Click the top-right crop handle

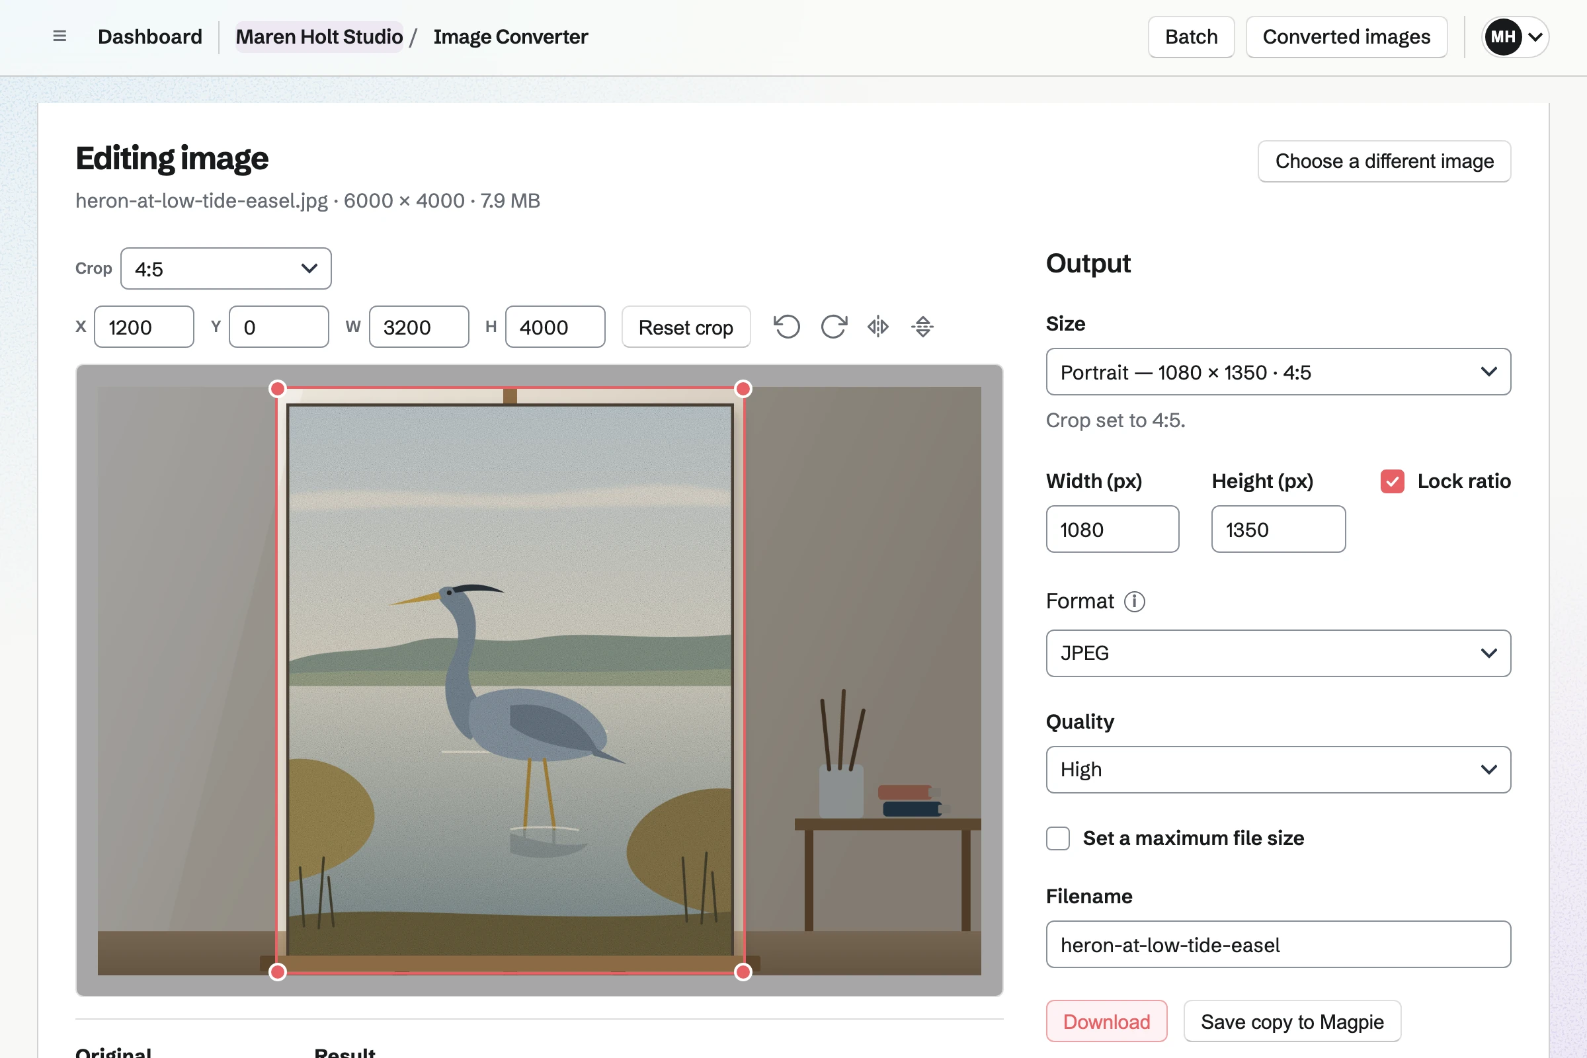(x=743, y=389)
